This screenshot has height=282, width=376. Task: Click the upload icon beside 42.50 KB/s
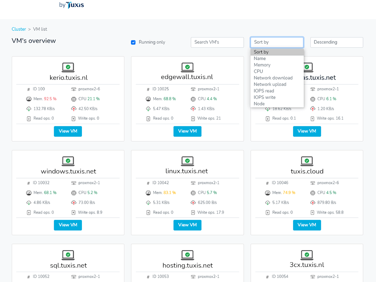pyautogui.click(x=73, y=109)
